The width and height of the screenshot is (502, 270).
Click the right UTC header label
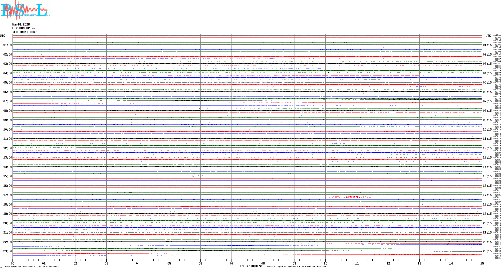tap(488, 36)
